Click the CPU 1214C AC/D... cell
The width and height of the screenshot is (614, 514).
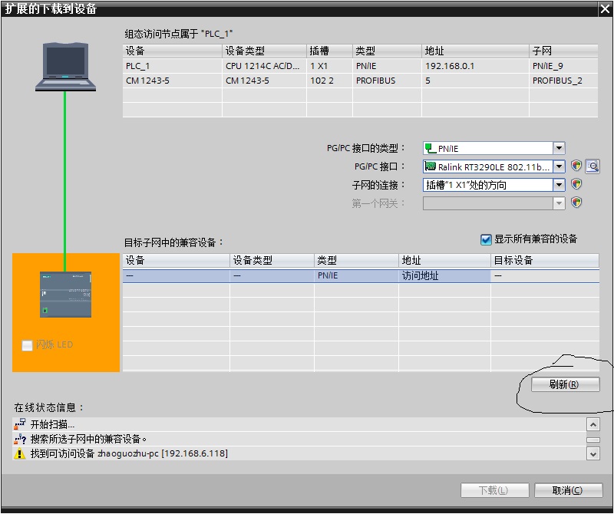click(x=264, y=66)
